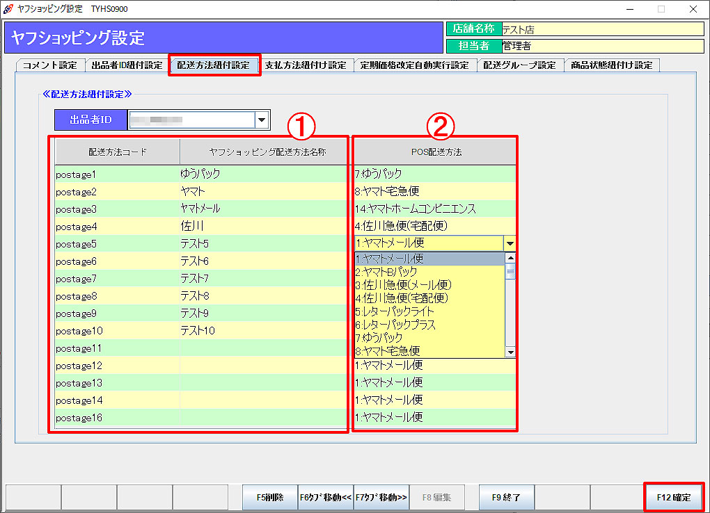Click the POS配送方法 cell for postage12
The width and height of the screenshot is (710, 513).
pos(434,365)
